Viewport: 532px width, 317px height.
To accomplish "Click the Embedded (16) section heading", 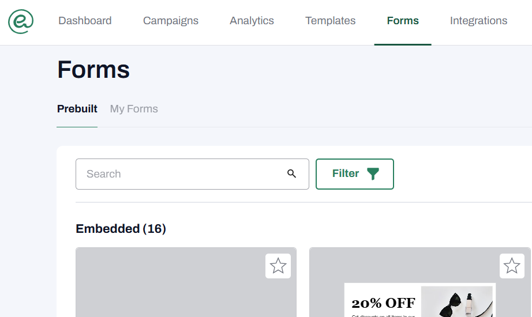I will click(x=121, y=229).
